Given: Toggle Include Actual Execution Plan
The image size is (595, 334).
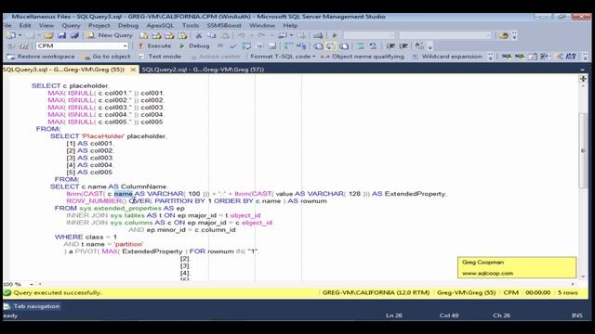Looking at the screenshot, I should (288, 46).
